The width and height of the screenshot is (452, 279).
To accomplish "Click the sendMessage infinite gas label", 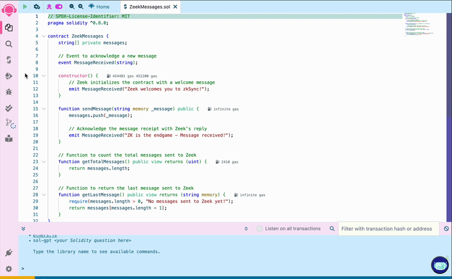I will tap(226, 109).
